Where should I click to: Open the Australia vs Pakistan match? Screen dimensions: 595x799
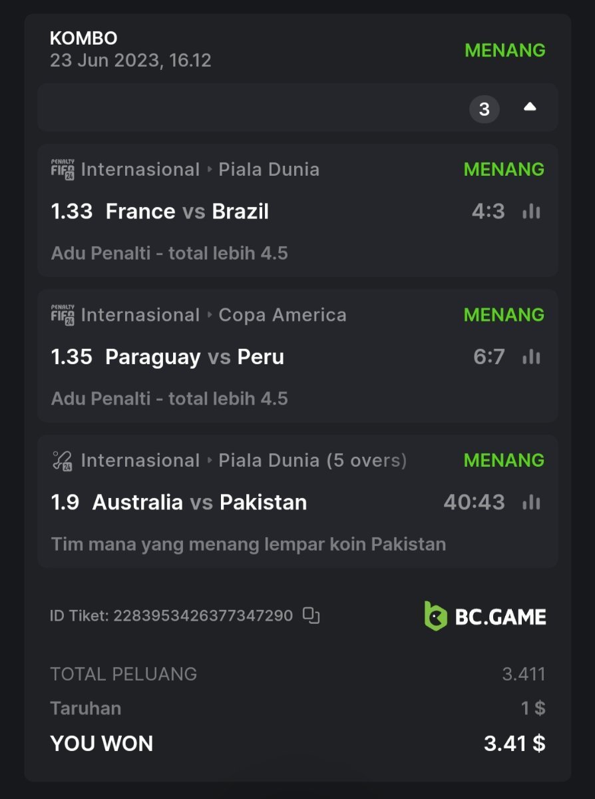click(200, 502)
